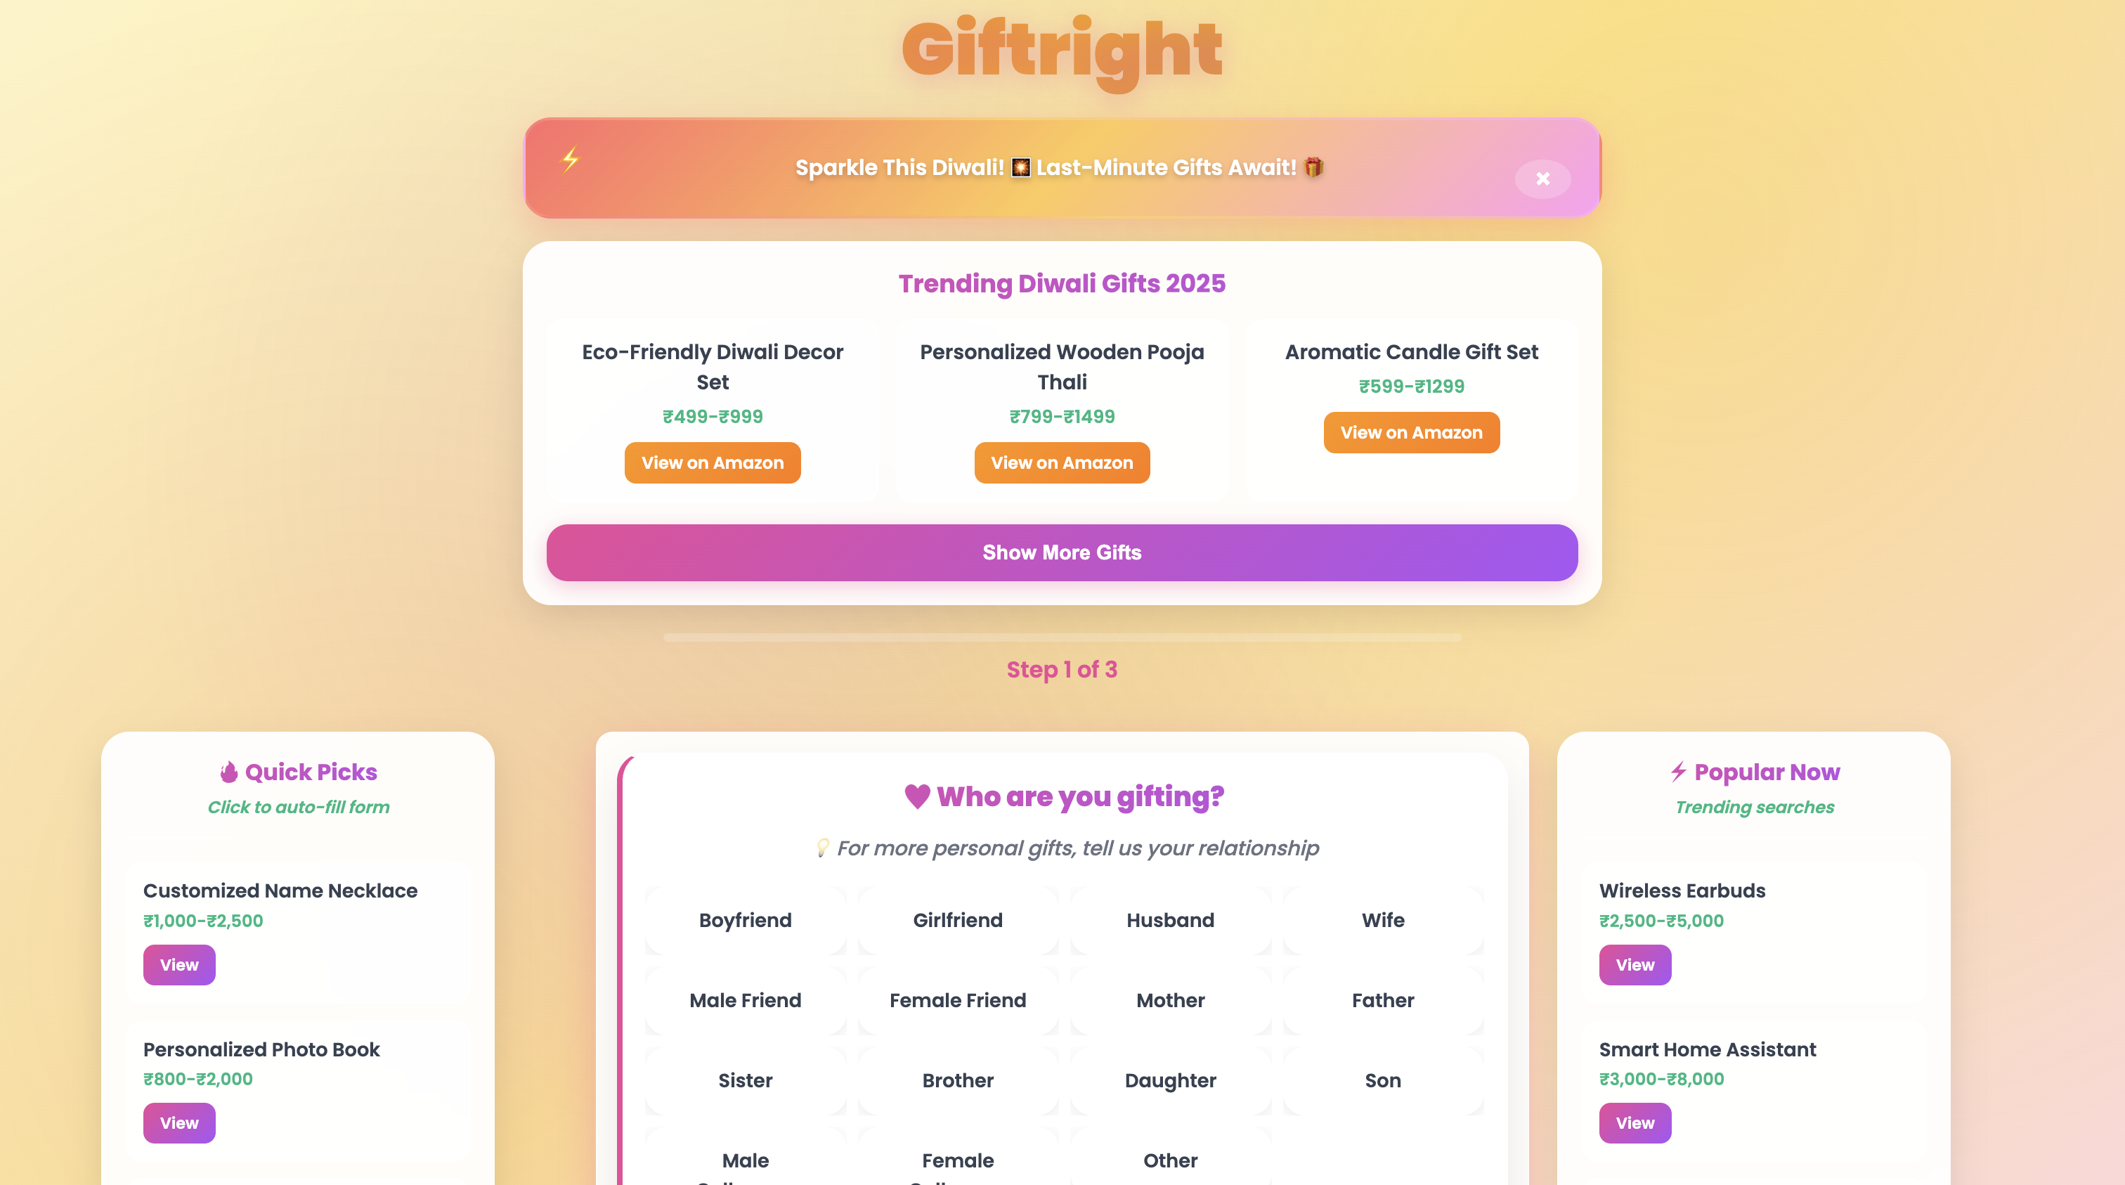2125x1185 pixels.
Task: Click the step progress bar above Step 1 of 3
Action: click(1062, 636)
